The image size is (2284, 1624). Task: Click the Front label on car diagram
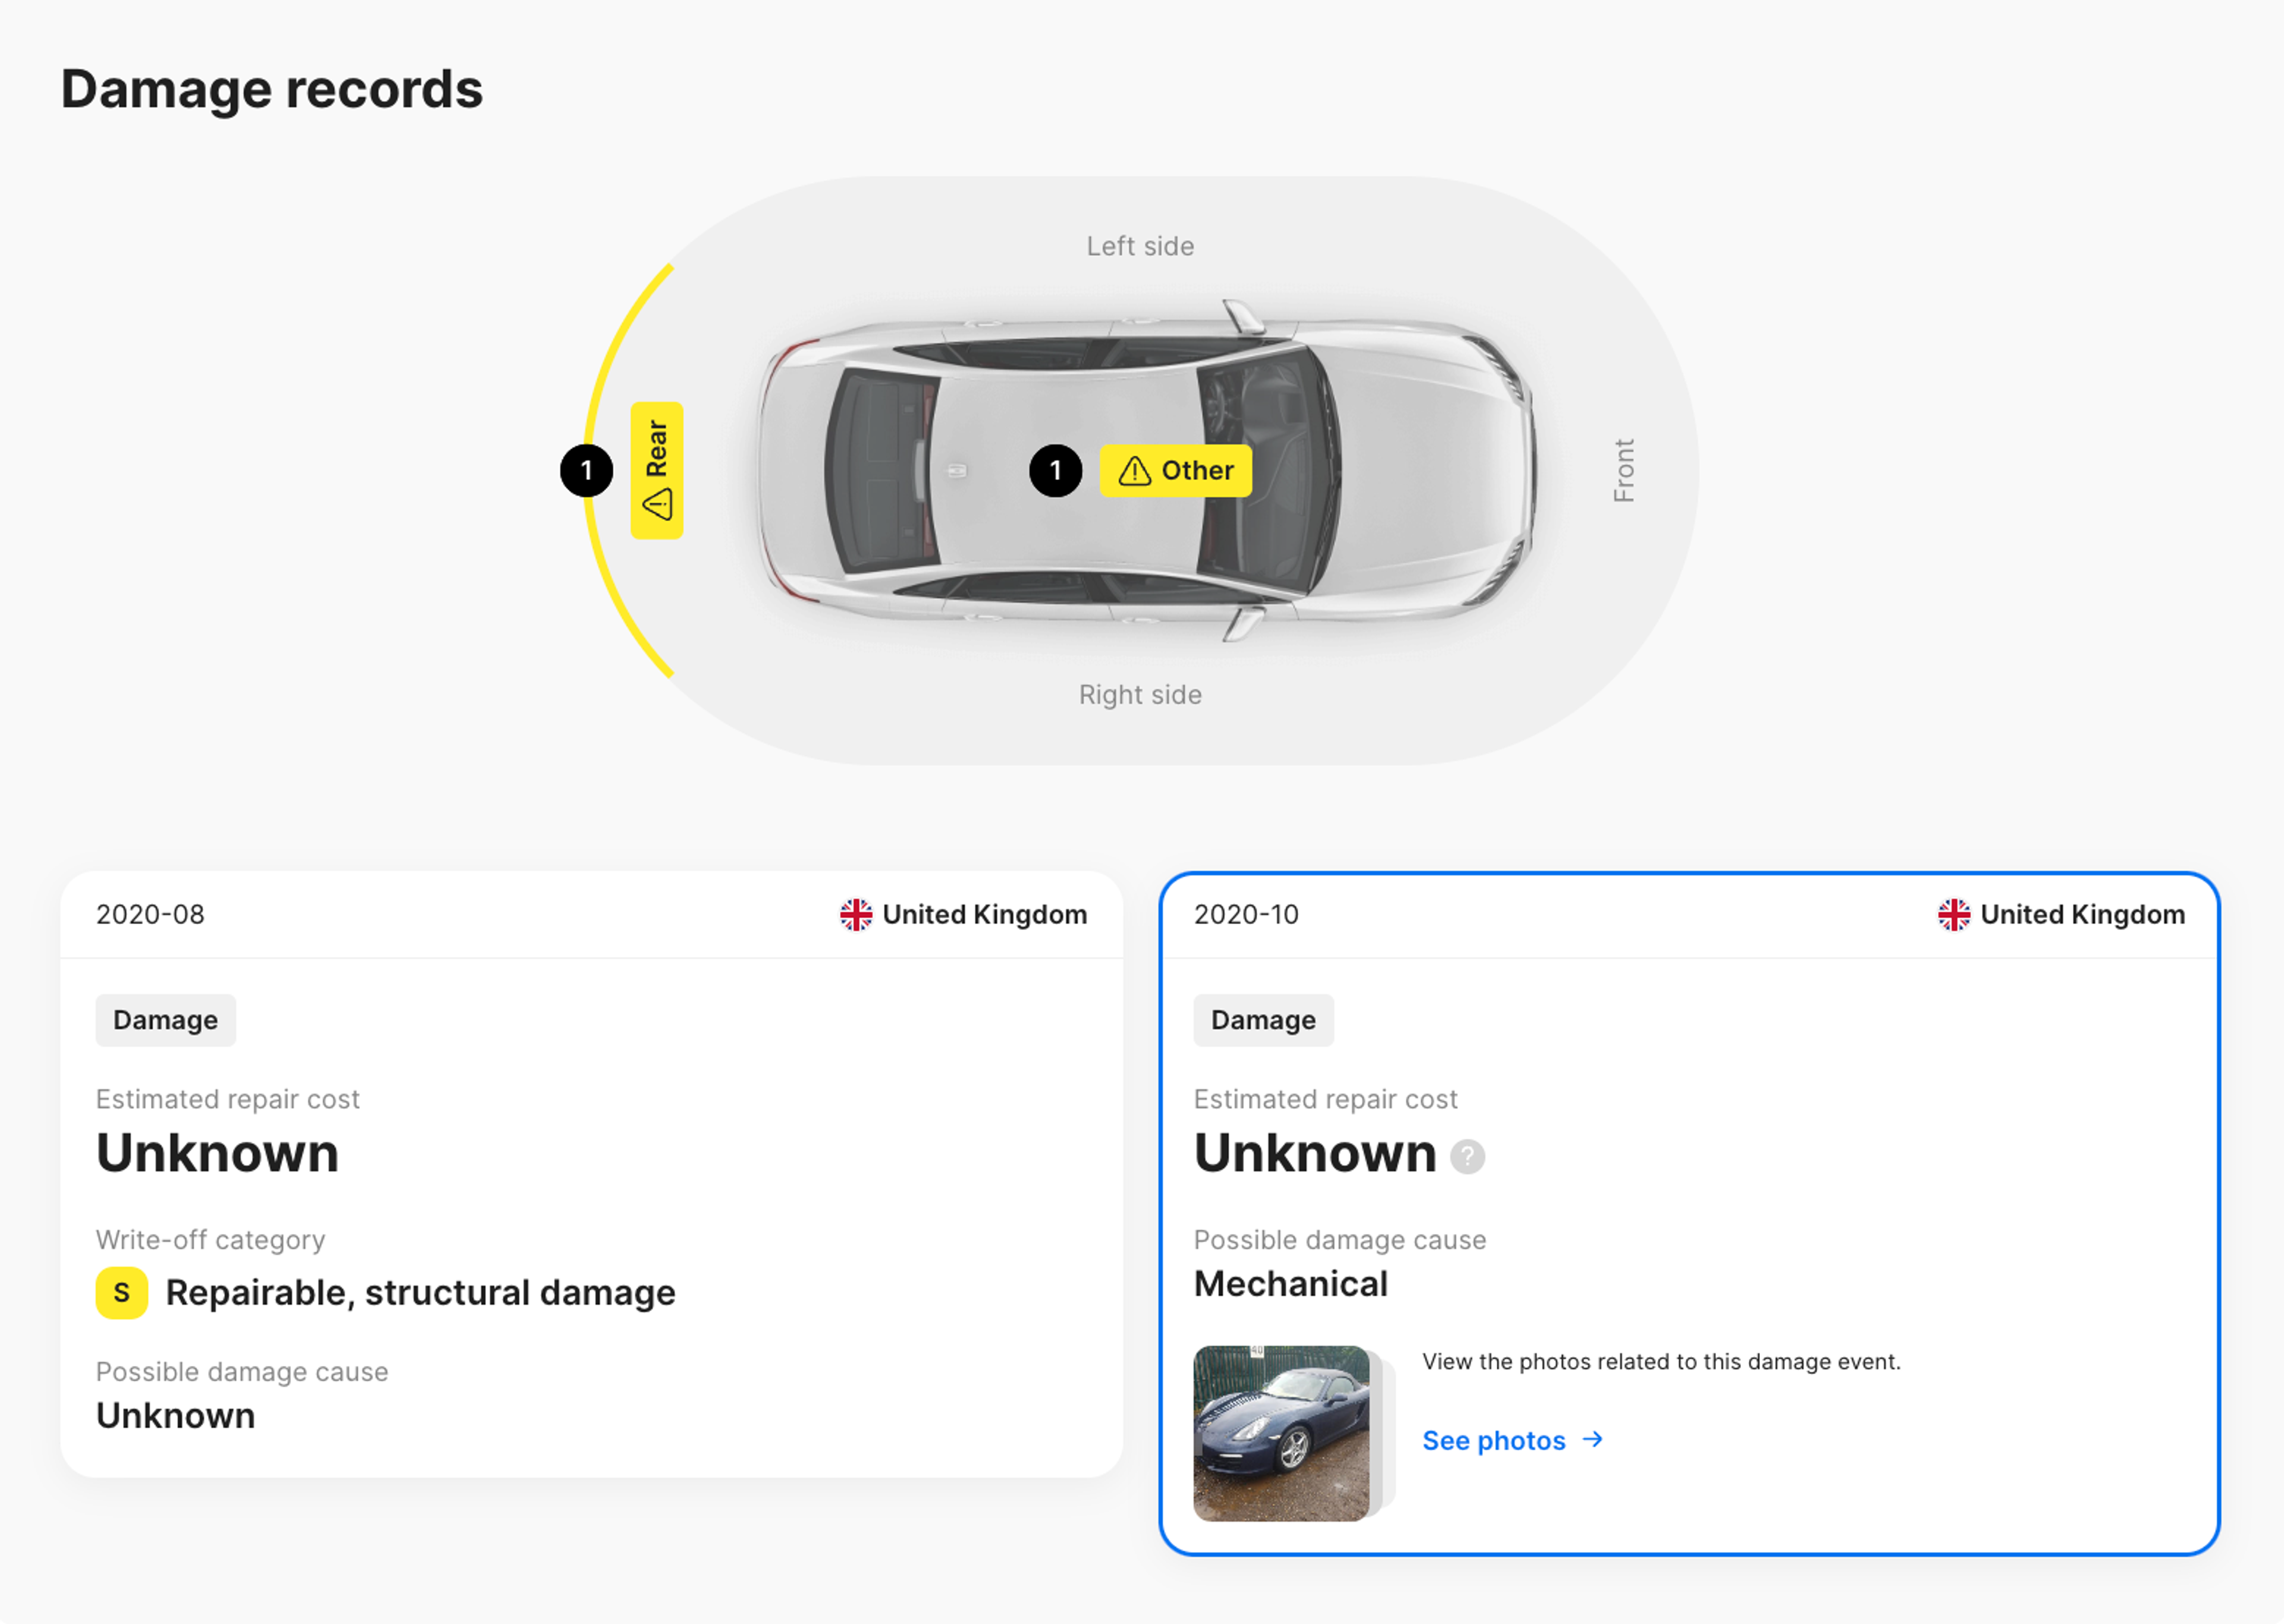pyautogui.click(x=1623, y=470)
